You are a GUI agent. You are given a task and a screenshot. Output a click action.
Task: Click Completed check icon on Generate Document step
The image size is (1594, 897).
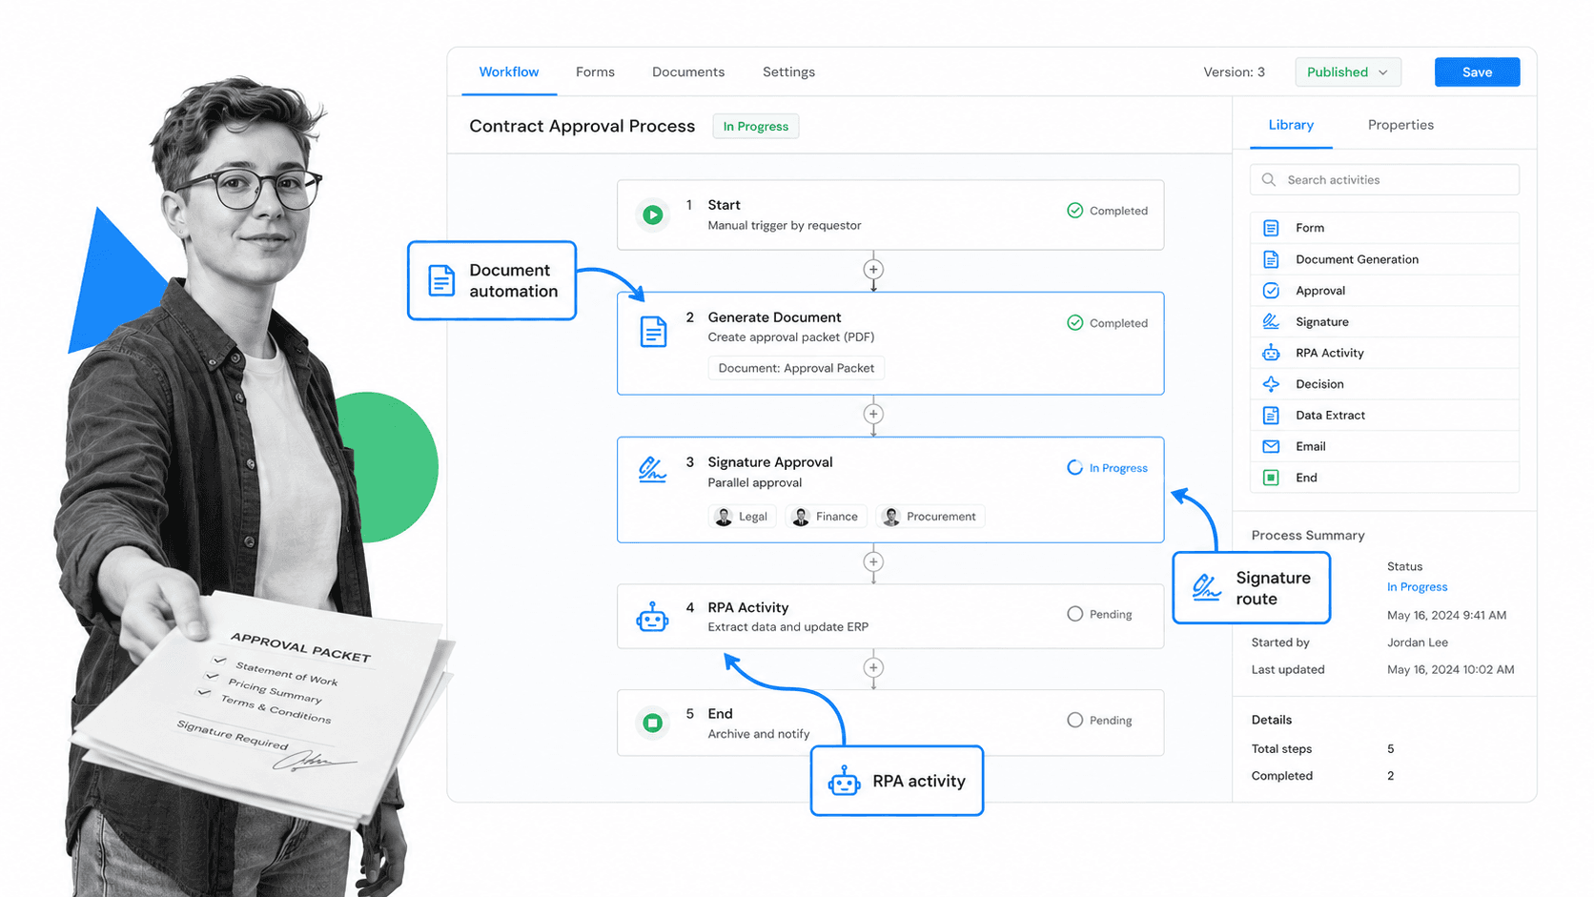[x=1074, y=323]
